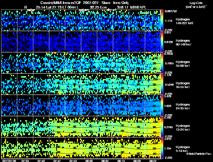
Task: Click color bar beside 5-13 keV row
Action: [162, 148]
